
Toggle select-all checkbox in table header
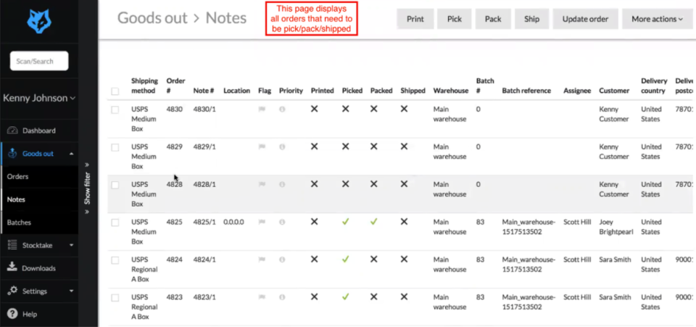tap(115, 91)
